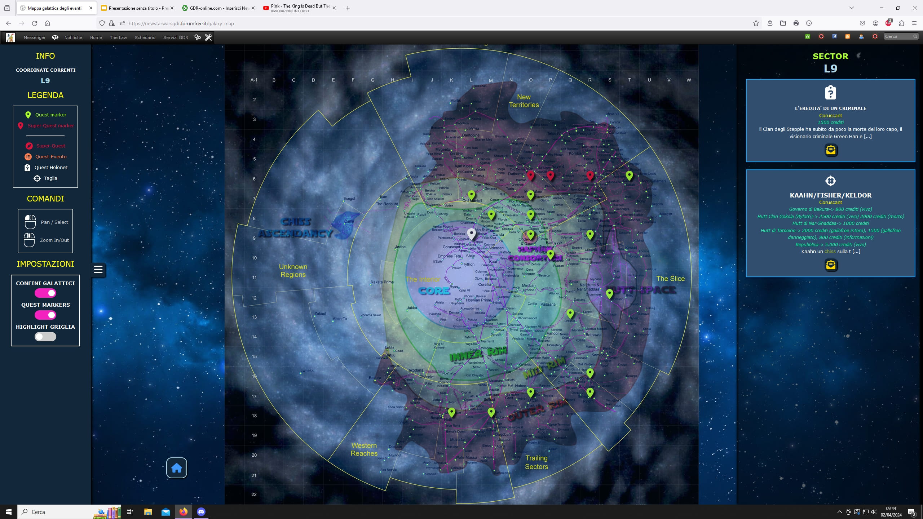Expand the list all tabs chevron
This screenshot has height=519, width=923.
[x=852, y=8]
